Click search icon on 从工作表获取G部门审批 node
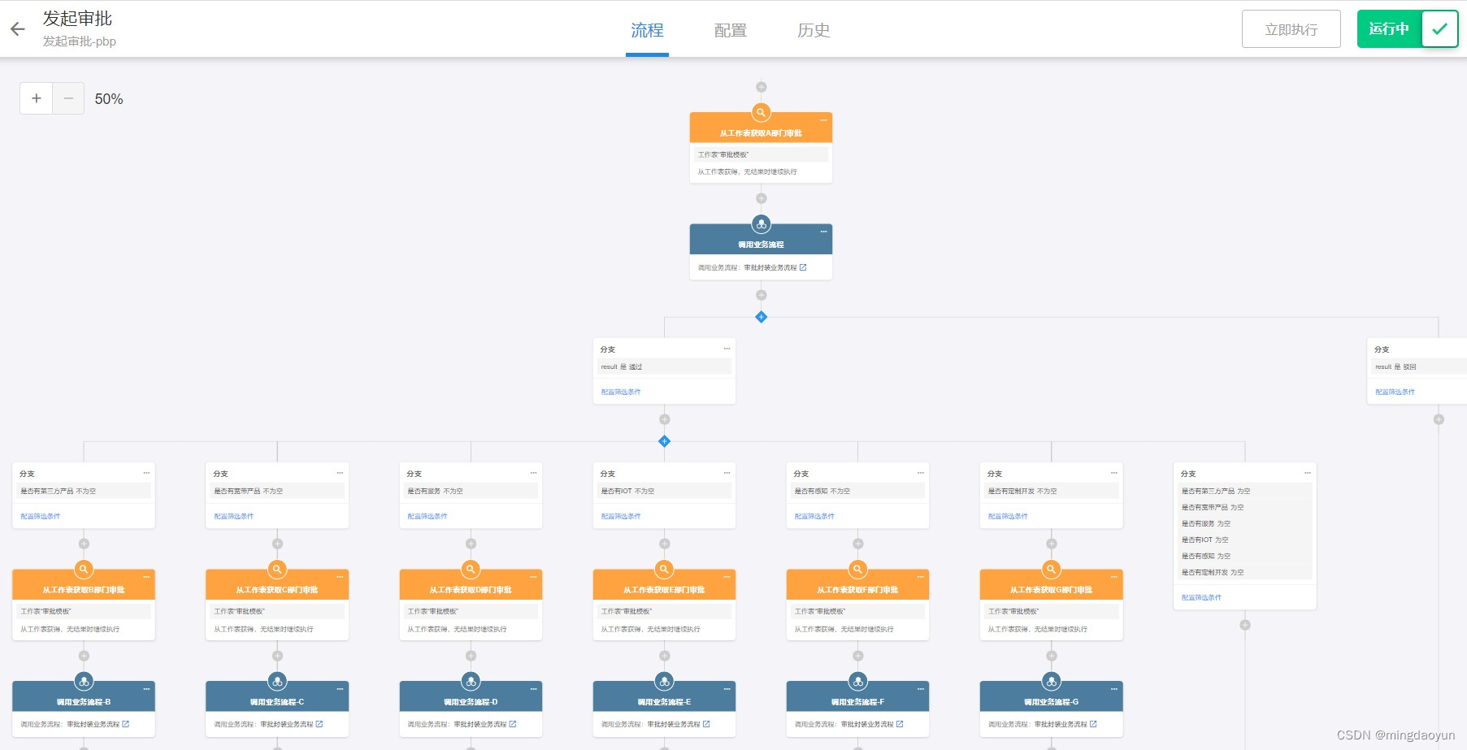 tap(1051, 570)
